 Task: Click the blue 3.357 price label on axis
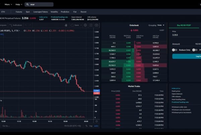[97, 91]
